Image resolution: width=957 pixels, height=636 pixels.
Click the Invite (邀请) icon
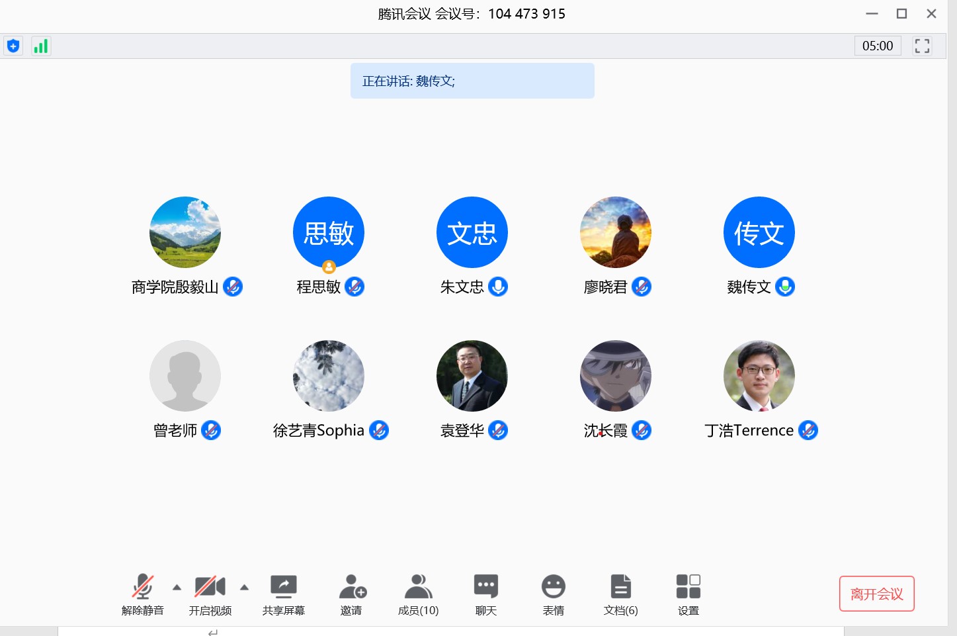pyautogui.click(x=351, y=594)
